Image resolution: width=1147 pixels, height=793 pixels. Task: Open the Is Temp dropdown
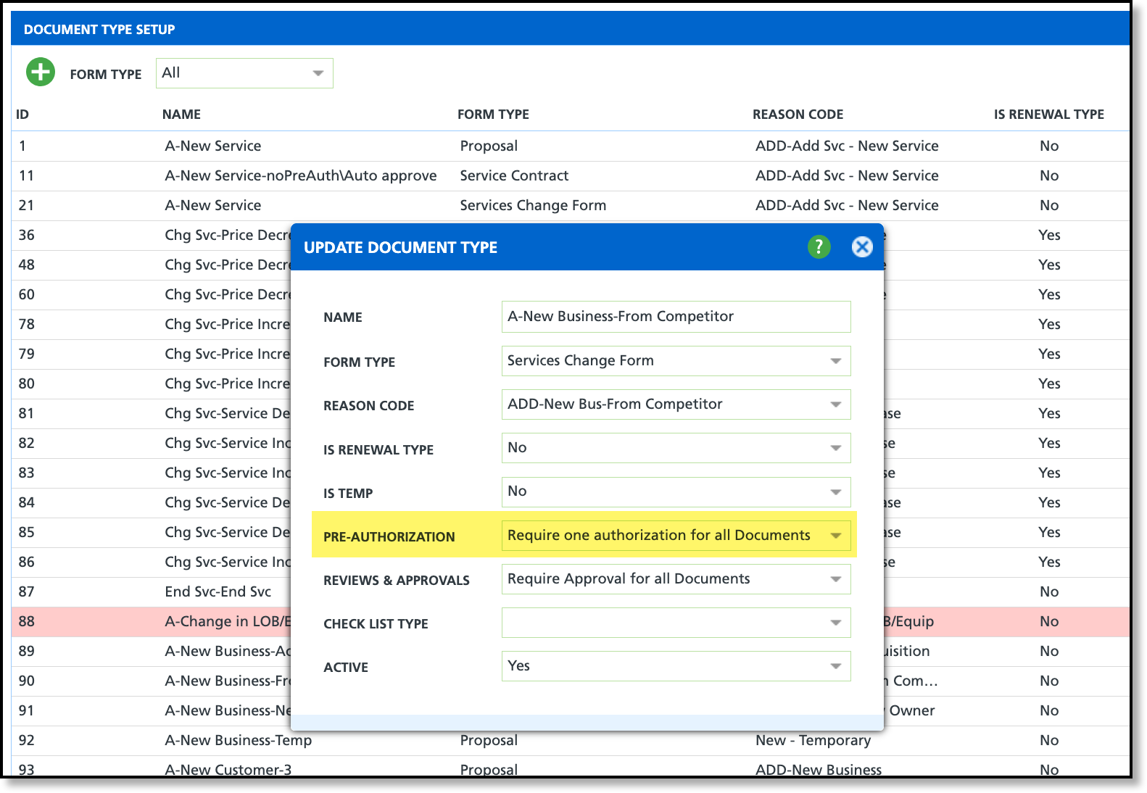[x=676, y=491]
